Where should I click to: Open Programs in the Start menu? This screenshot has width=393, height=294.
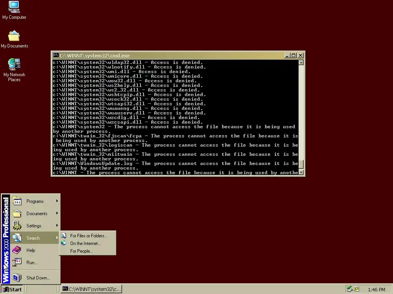coord(35,201)
